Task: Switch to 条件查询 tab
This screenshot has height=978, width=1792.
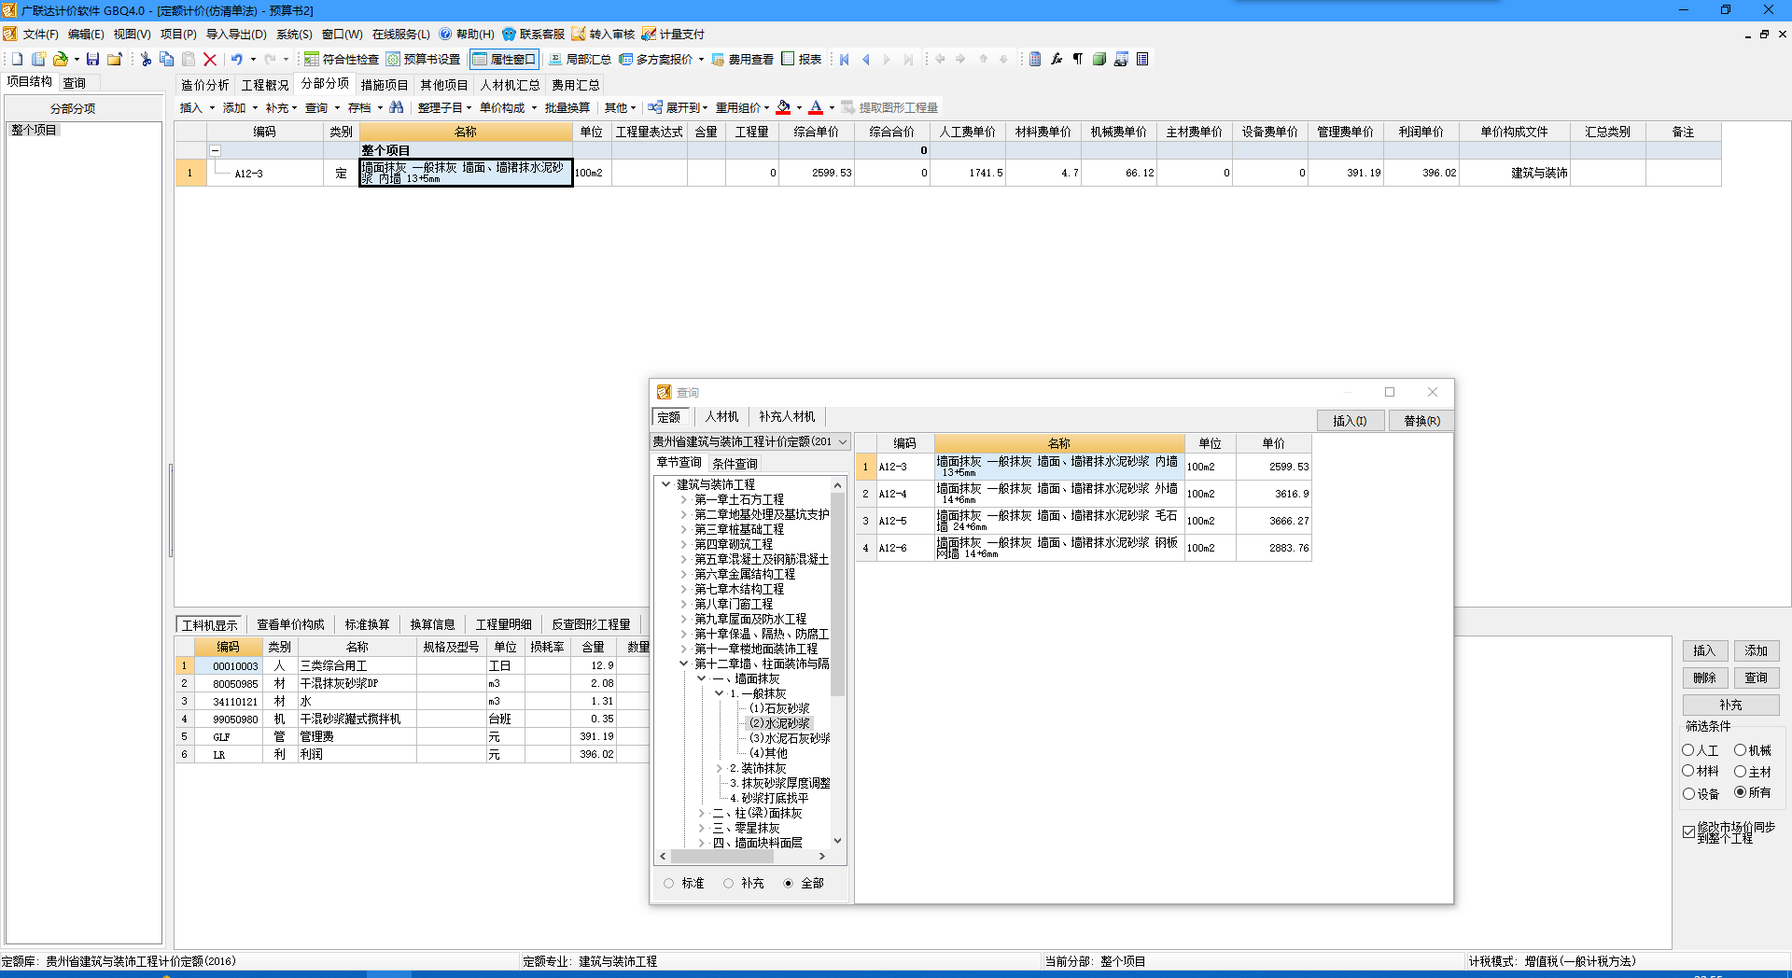Action: coord(735,464)
